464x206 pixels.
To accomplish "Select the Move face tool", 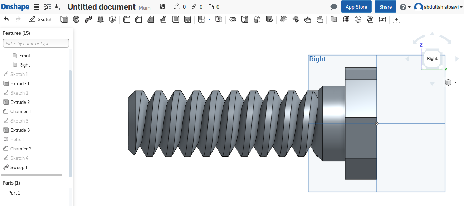I will point(308,19).
